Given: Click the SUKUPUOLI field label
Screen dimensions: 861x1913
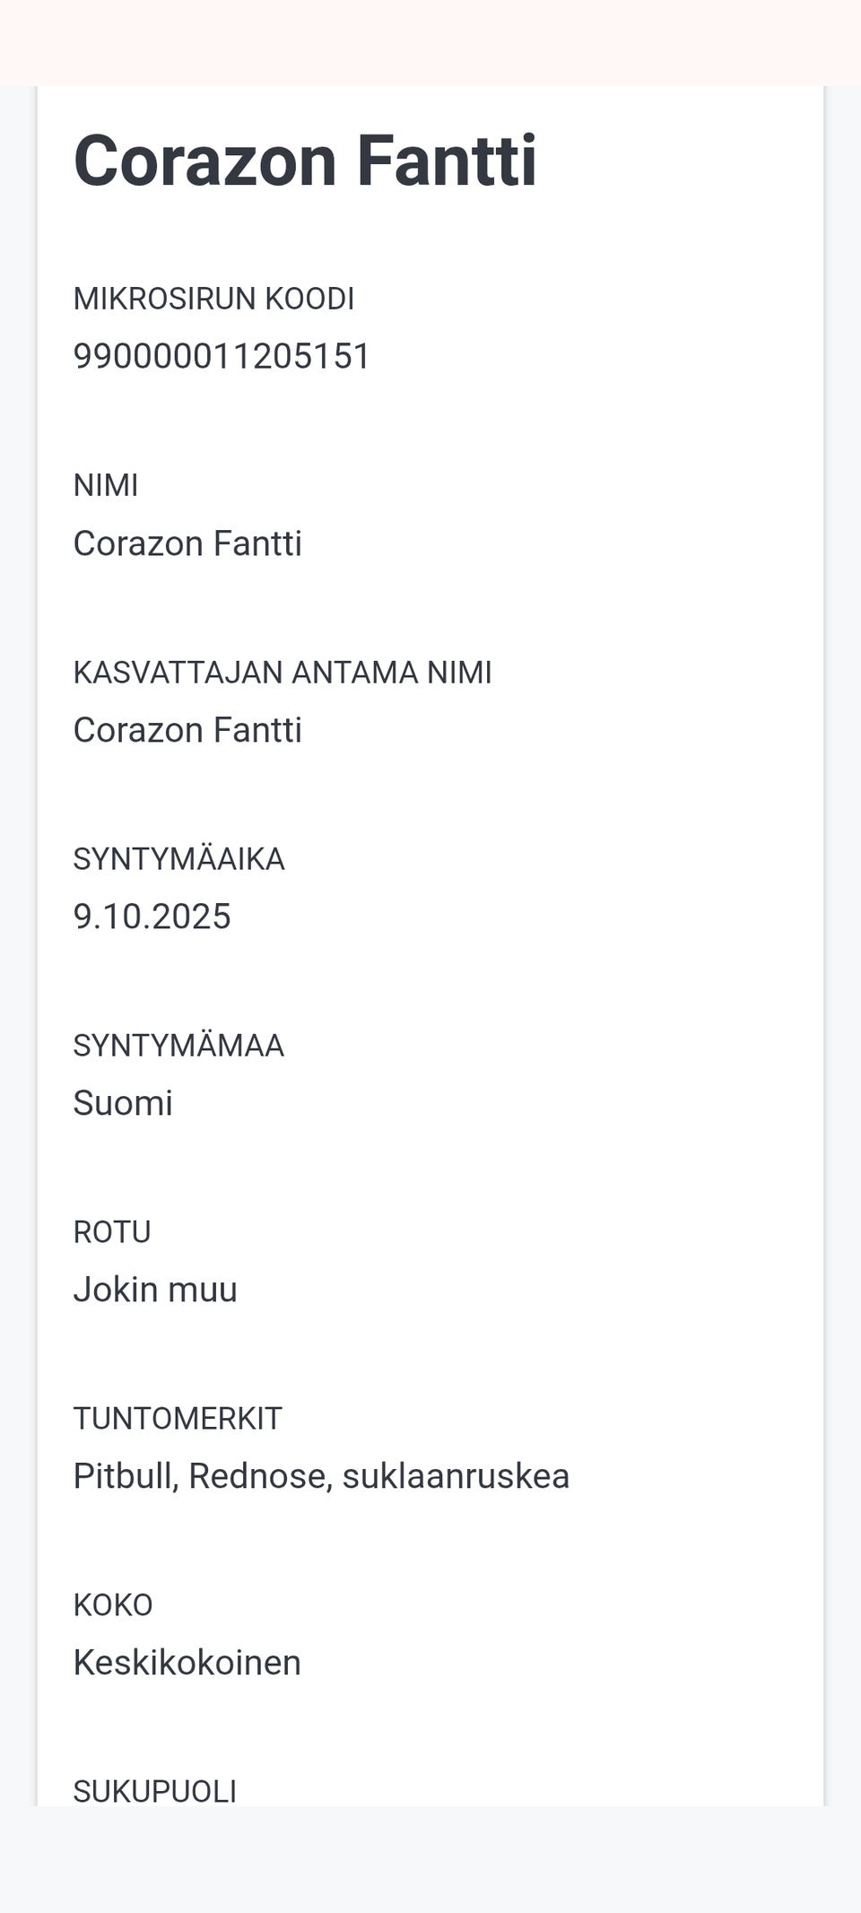Looking at the screenshot, I should (x=155, y=1791).
